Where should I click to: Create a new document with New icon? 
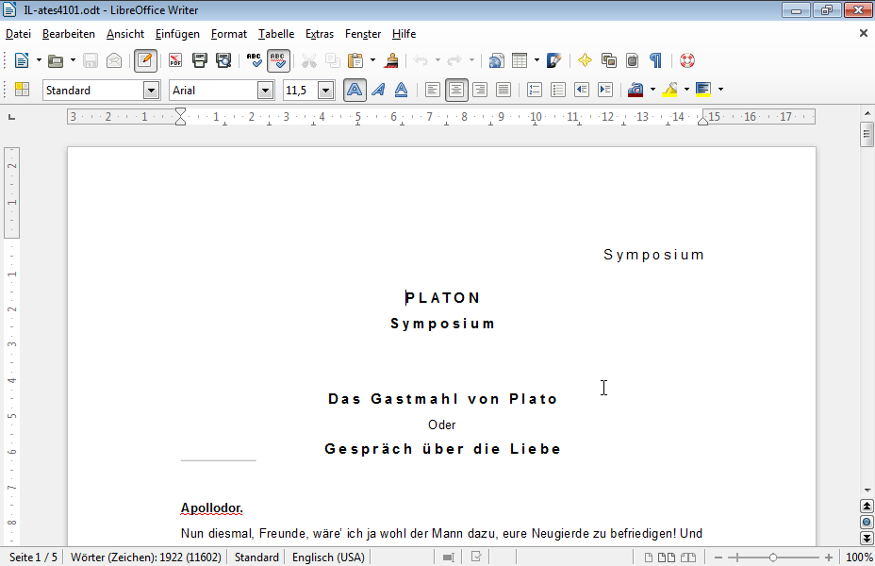(x=22, y=60)
